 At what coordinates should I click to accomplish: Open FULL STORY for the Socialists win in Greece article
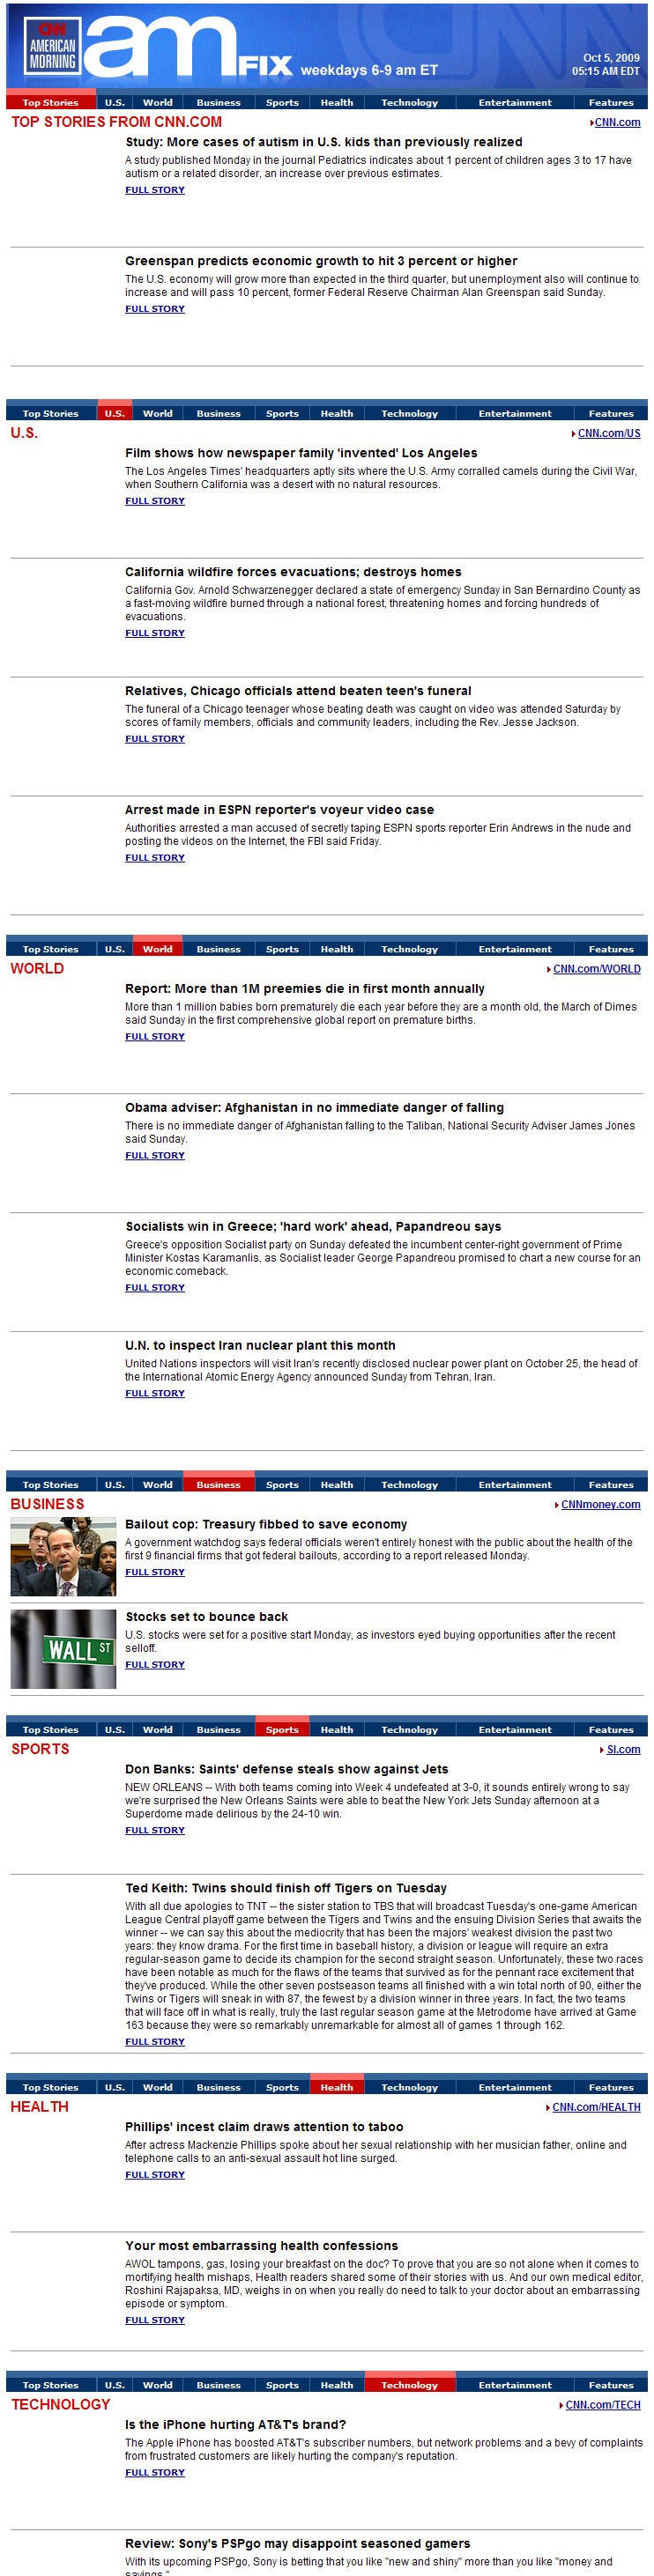click(155, 1288)
